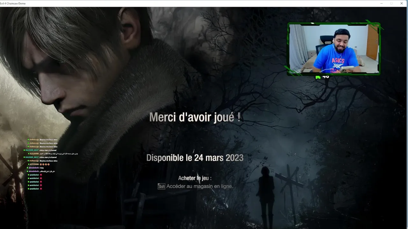Click the 'Acheter le jeu :' label

click(195, 178)
